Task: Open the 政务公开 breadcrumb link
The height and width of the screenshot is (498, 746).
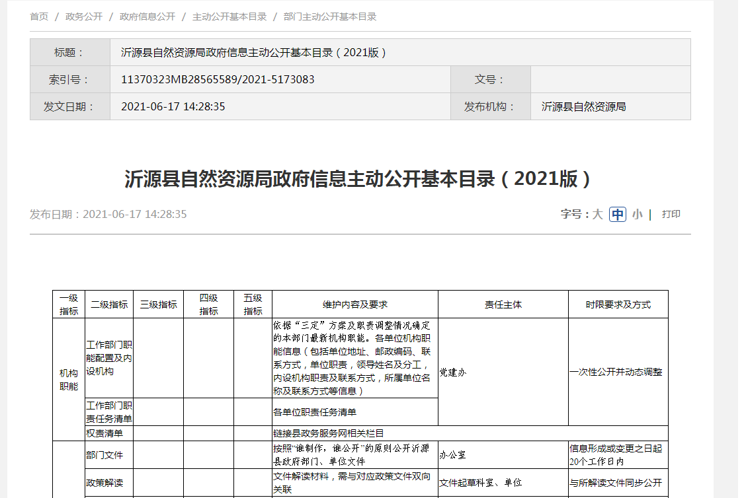Action: [x=84, y=17]
